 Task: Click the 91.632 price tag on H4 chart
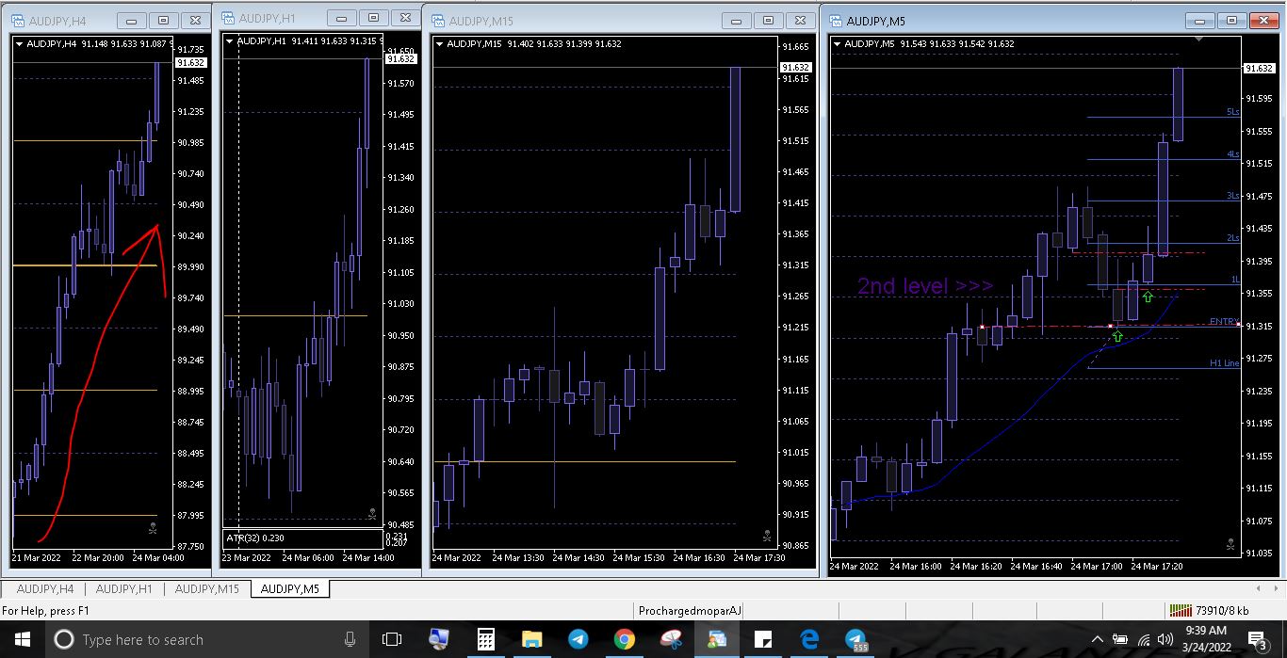pyautogui.click(x=190, y=62)
